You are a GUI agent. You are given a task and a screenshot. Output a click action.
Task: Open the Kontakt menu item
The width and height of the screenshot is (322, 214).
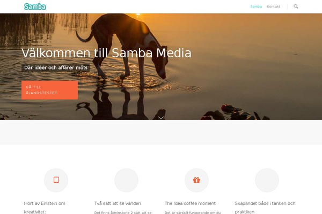(273, 6)
